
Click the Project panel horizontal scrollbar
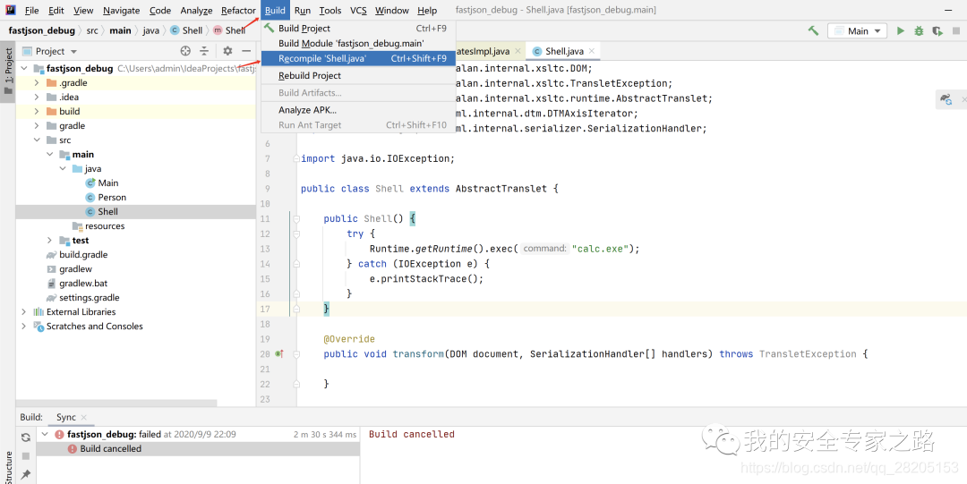[116, 403]
